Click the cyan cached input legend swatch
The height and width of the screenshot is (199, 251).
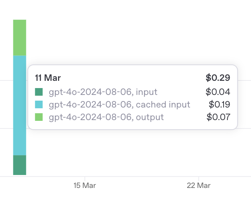(39, 104)
